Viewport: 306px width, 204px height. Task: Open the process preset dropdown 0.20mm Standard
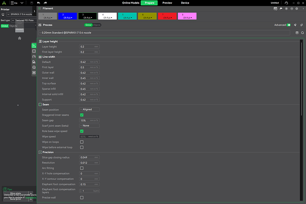[164, 33]
